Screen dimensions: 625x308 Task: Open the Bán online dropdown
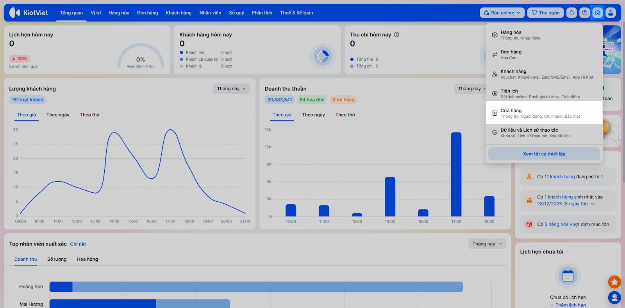(502, 13)
